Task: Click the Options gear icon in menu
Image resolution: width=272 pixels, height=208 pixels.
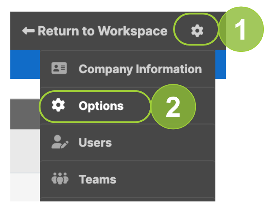Action: coord(58,105)
